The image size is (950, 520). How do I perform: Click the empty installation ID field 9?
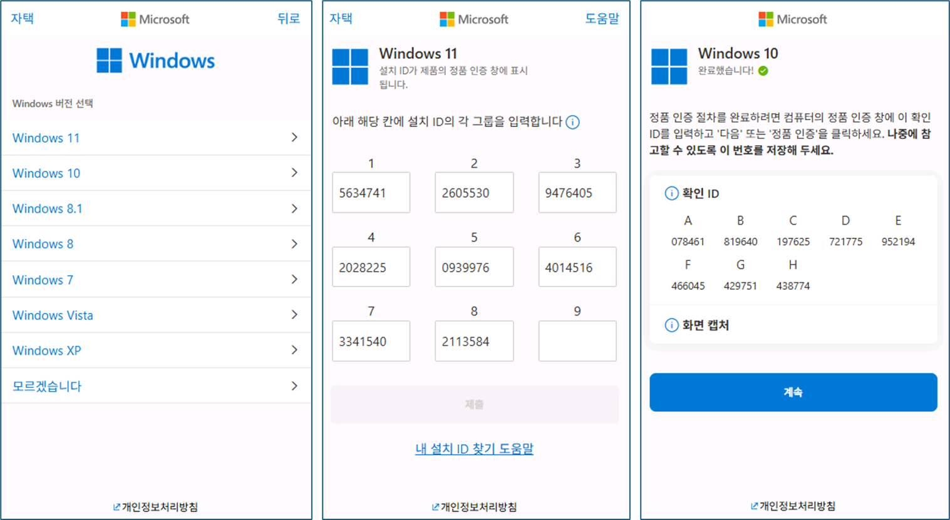[x=577, y=341]
